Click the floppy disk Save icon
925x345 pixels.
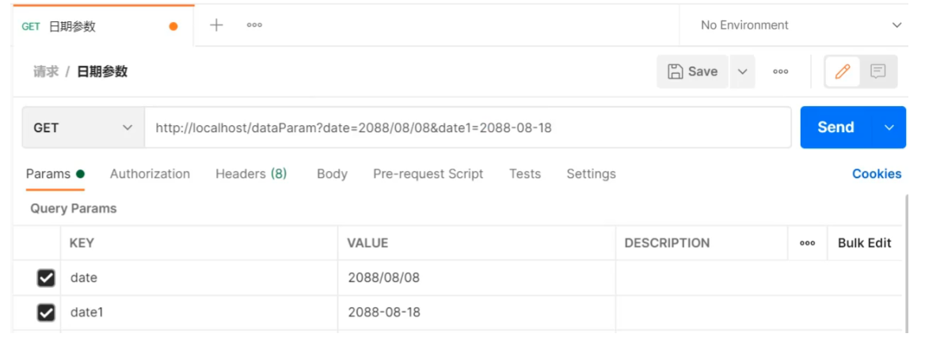pos(675,71)
